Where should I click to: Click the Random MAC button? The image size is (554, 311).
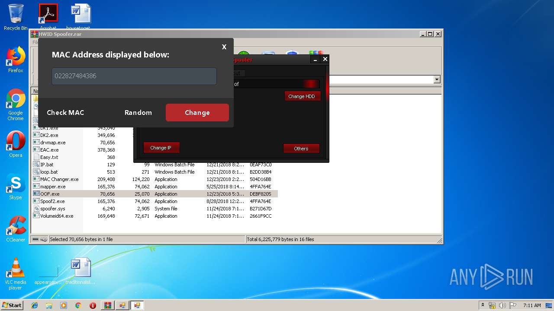pyautogui.click(x=138, y=112)
